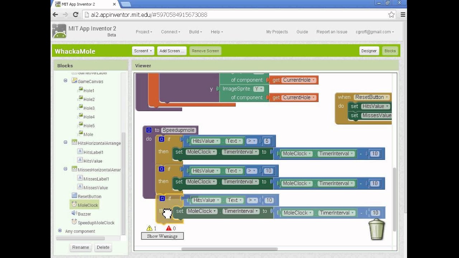Screen dimensions: 459x258
Task: Select MissesLabel1 in the component tree
Action: (x=96, y=179)
